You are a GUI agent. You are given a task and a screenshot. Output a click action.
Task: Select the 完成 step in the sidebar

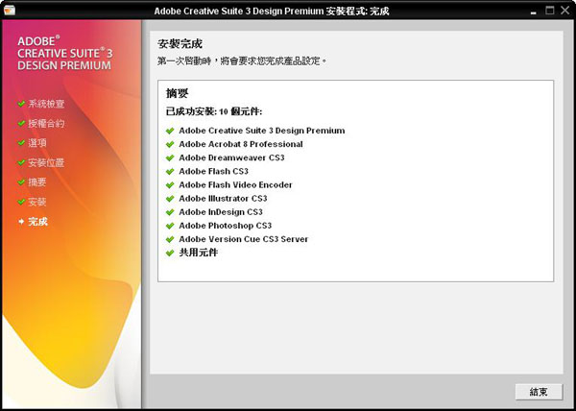[x=37, y=222]
